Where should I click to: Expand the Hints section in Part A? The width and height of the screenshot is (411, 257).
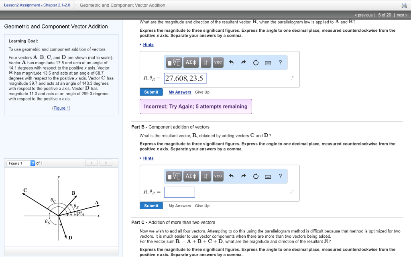[148, 44]
